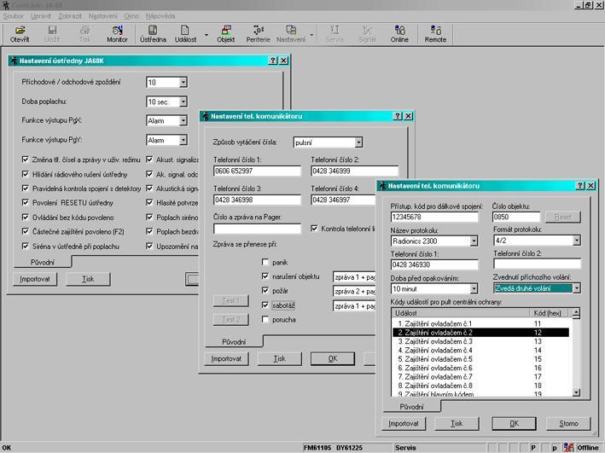The height and width of the screenshot is (453, 605).
Task: Select Původní tab in front komunikátor dialog
Action: [x=411, y=407]
